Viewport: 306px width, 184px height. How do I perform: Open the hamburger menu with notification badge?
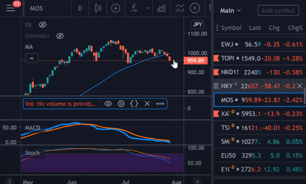tap(11, 8)
